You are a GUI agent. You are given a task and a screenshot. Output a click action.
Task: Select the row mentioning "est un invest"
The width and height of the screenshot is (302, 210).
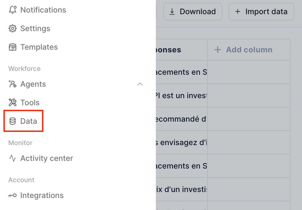[x=223, y=95]
